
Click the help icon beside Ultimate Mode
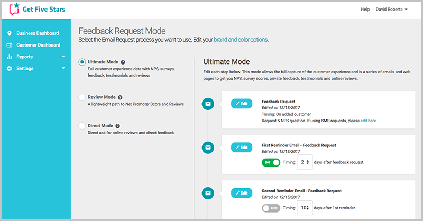[123, 62]
